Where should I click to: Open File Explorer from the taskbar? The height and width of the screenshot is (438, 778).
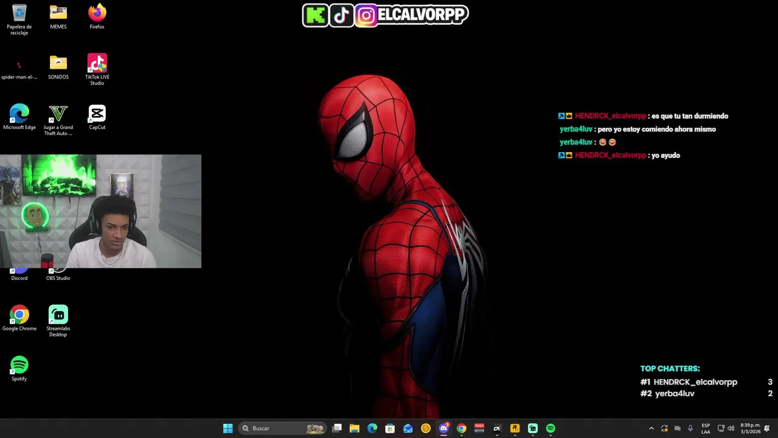(x=354, y=428)
